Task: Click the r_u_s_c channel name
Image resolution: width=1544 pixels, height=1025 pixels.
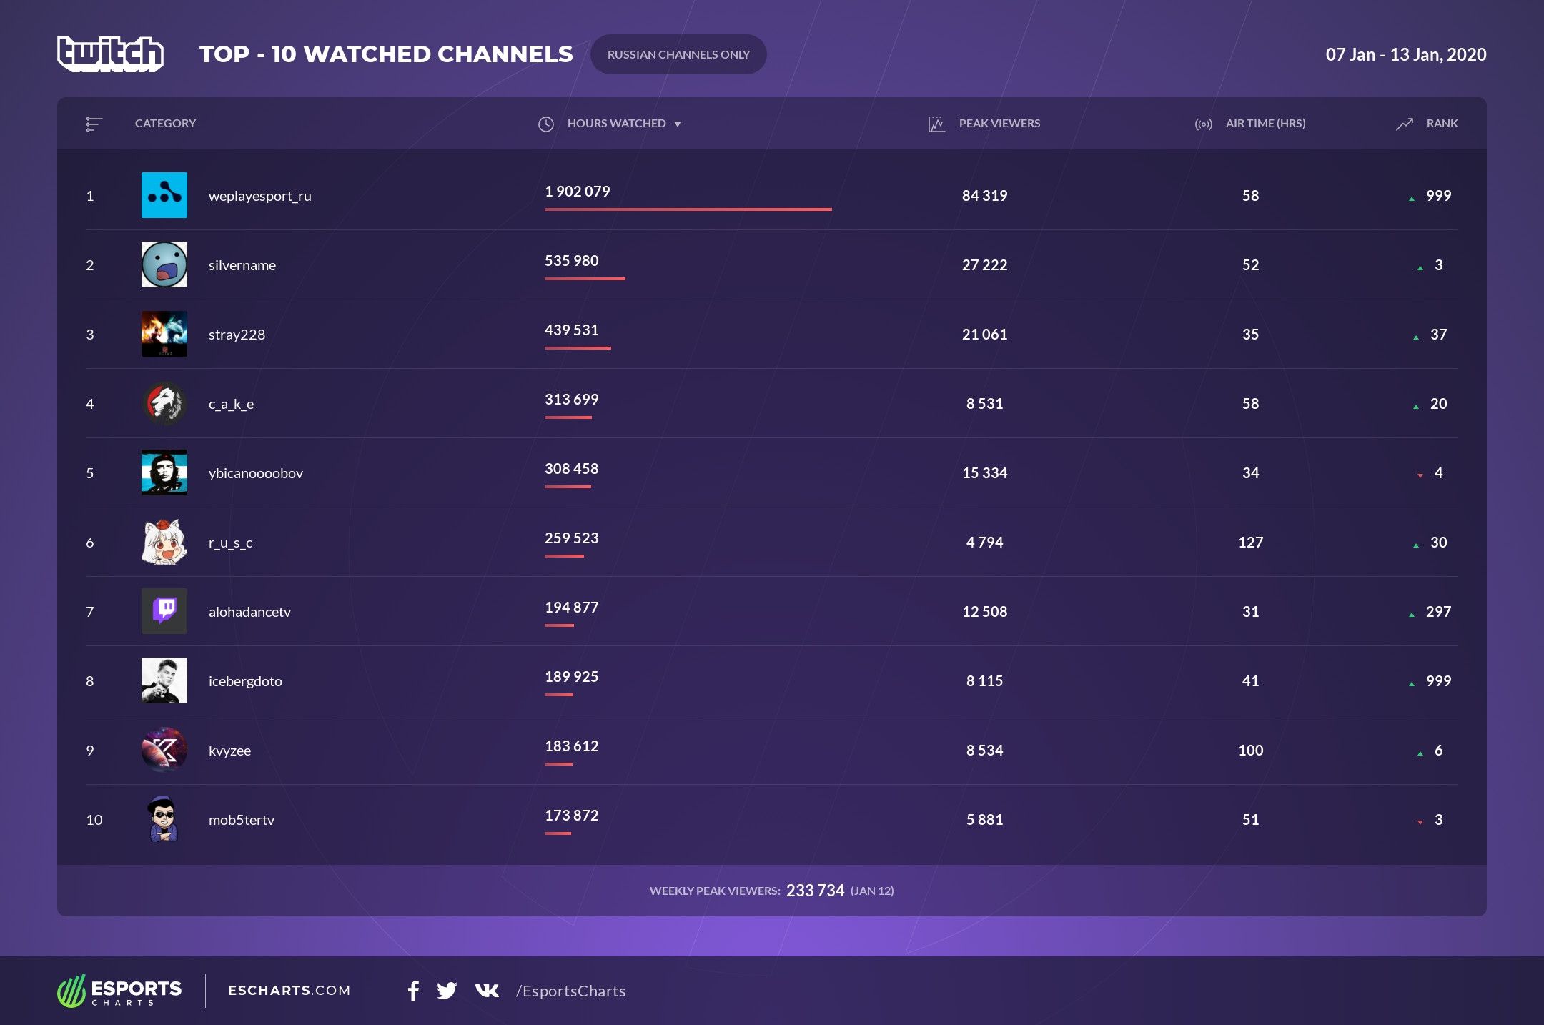Action: point(230,543)
